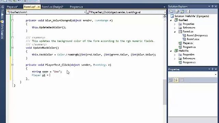The image size is (219, 123).
Task: Open the GuiTest.Form1 class dropdown
Action: 85,12
